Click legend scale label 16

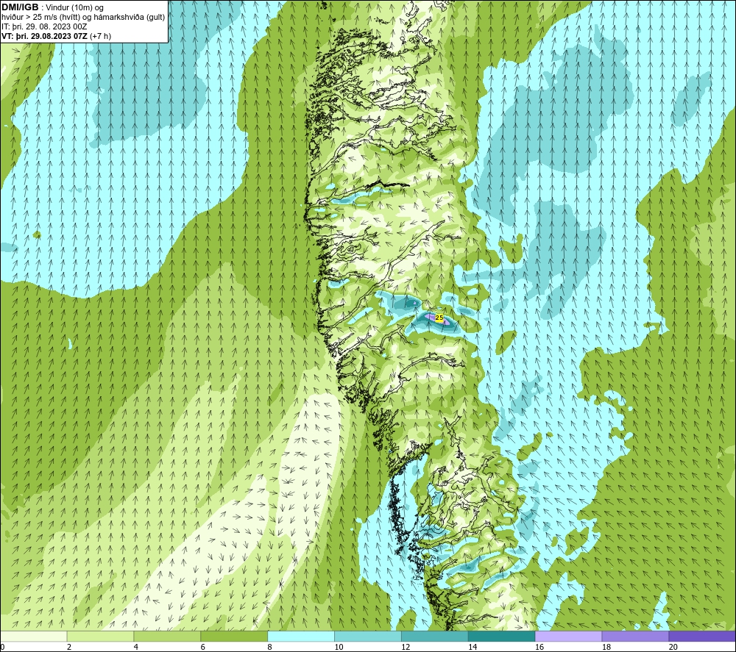[x=539, y=648]
